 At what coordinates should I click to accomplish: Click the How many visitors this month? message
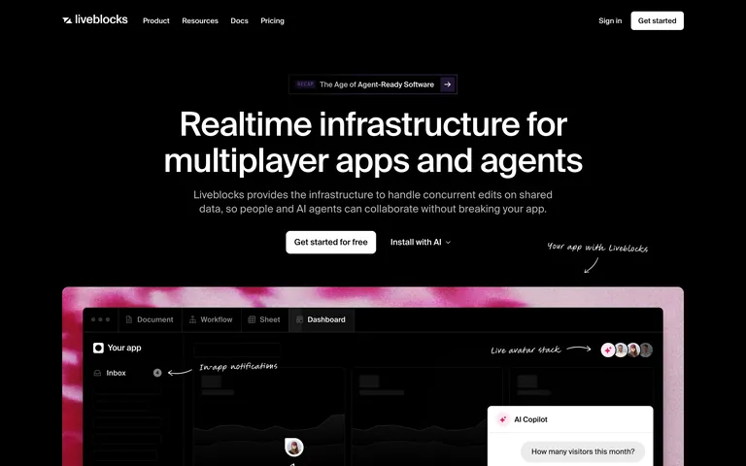[x=583, y=451]
